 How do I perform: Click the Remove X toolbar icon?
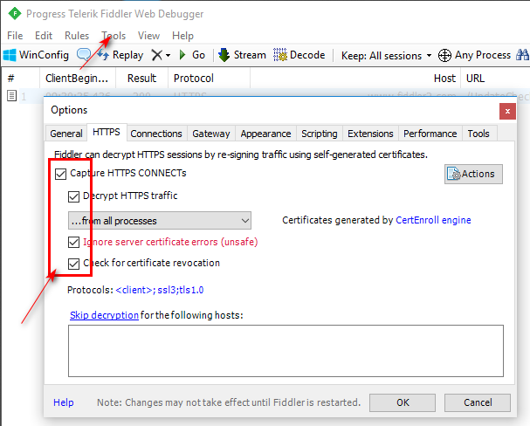pos(157,55)
